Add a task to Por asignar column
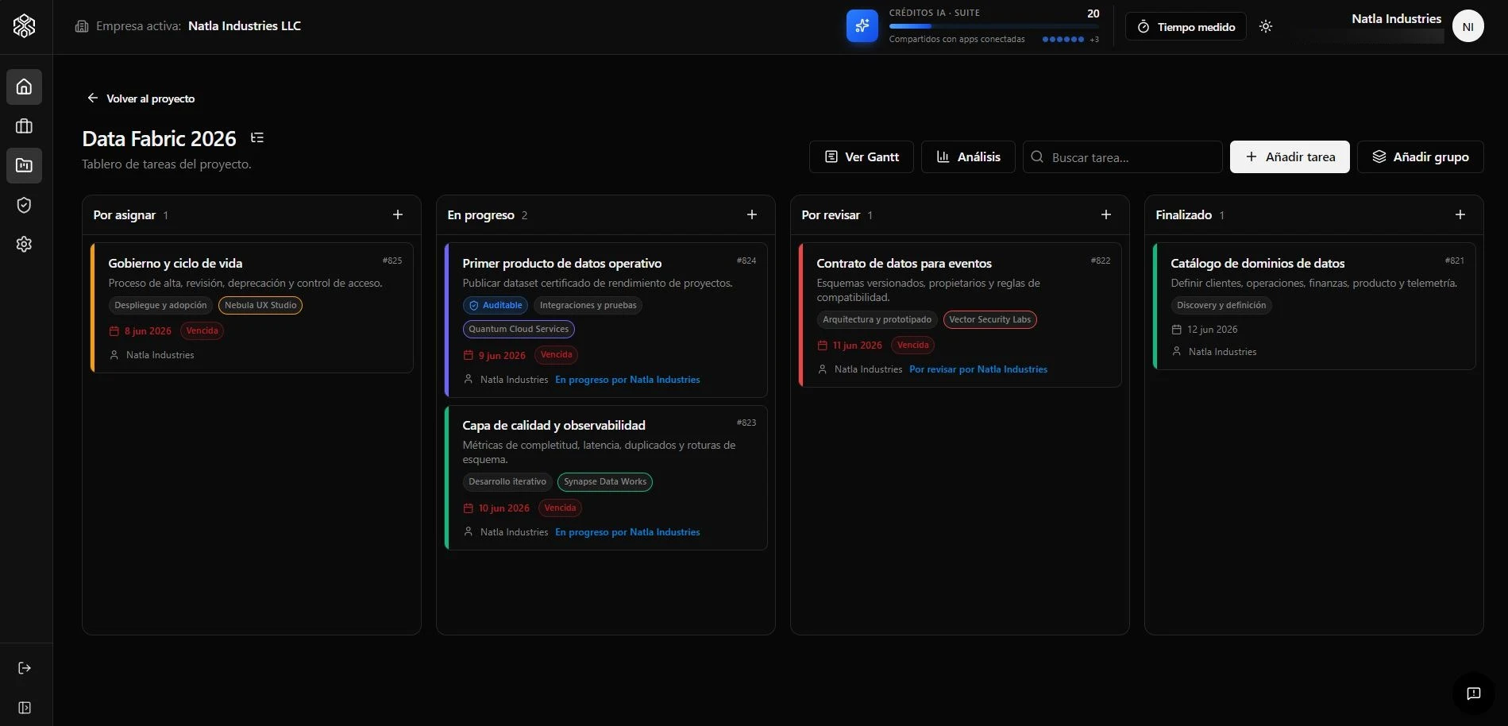Viewport: 1508px width, 726px height. coord(398,214)
